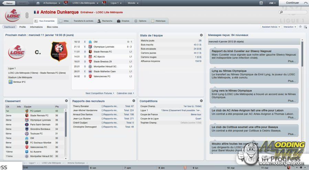The image size is (309, 170).
Task: Click the Stade Rennais club crest
Action: 59,52
